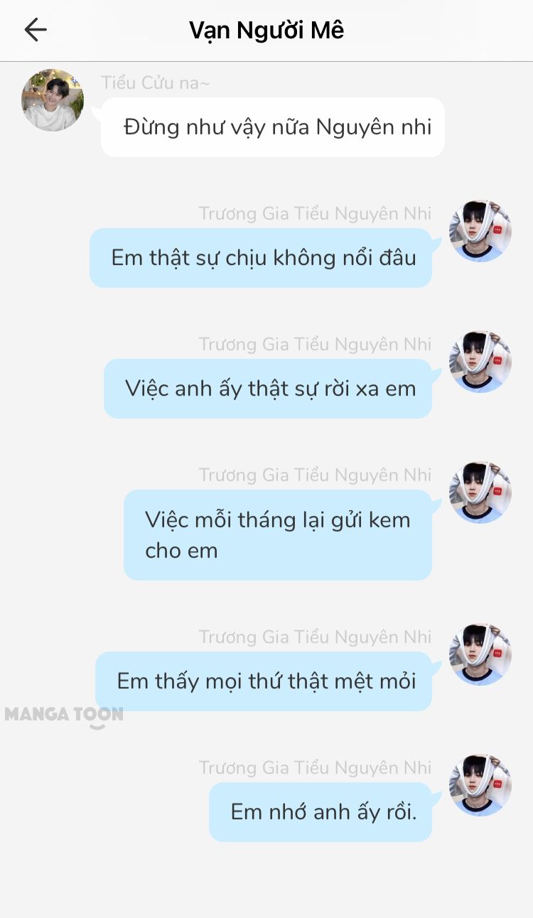Click the MangaToon watermark logo
This screenshot has height=918, width=533.
pos(64,715)
